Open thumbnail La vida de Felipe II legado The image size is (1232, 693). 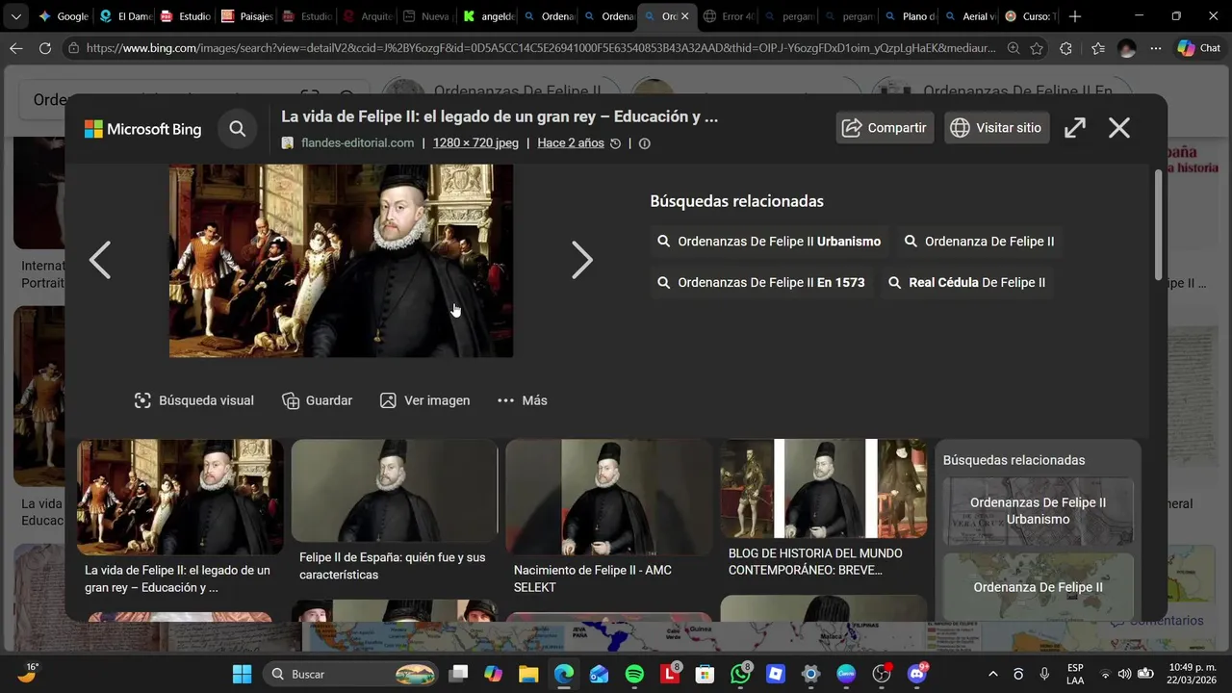pyautogui.click(x=180, y=498)
